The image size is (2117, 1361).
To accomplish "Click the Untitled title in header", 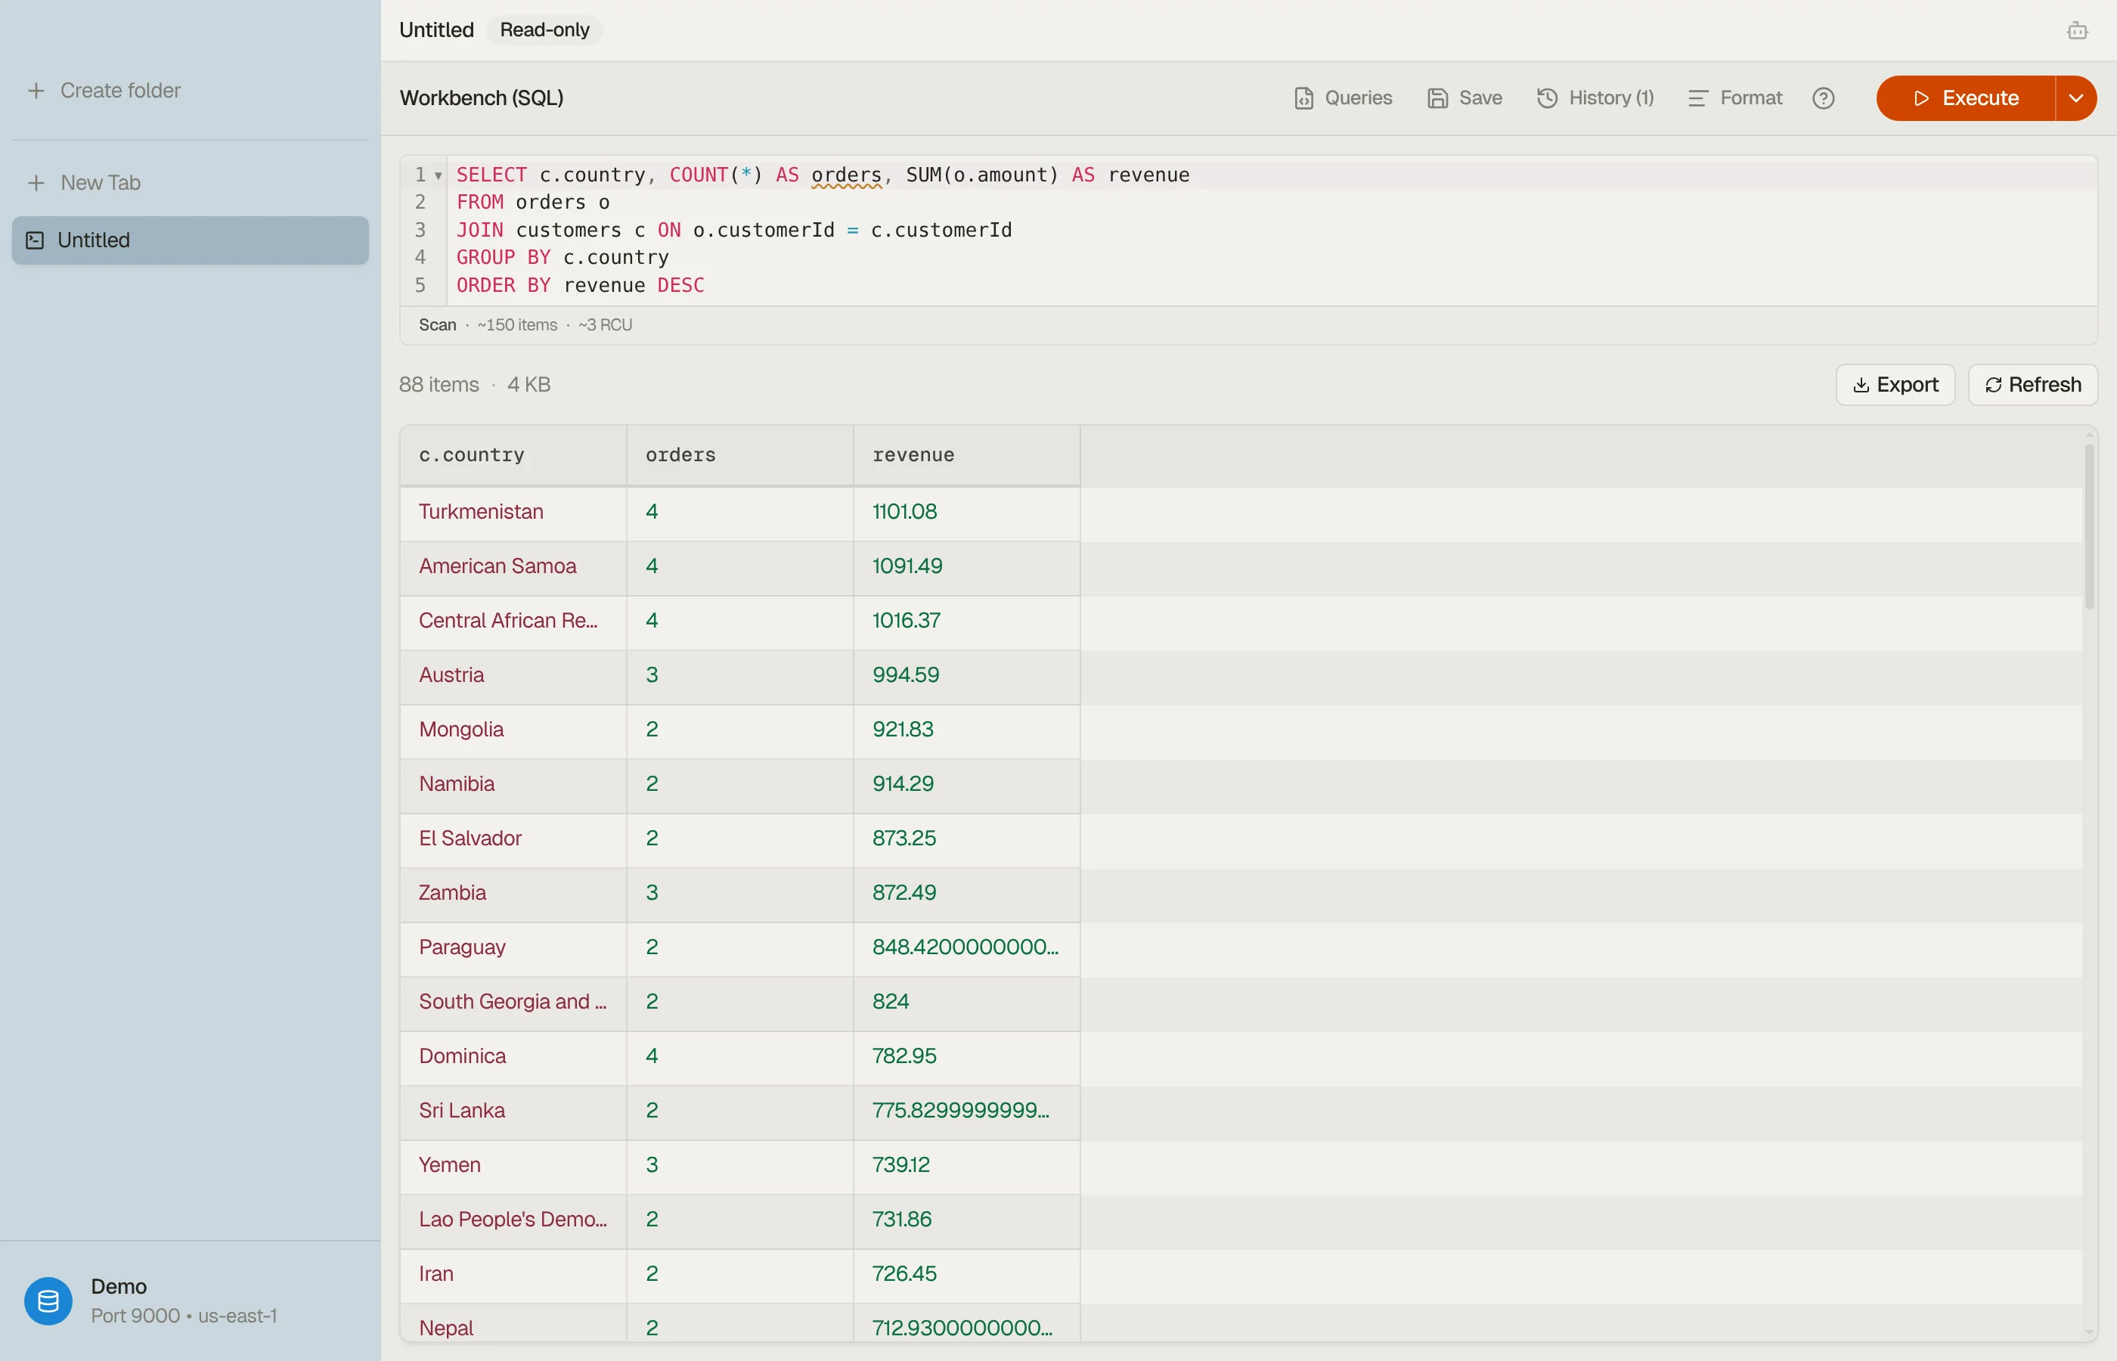I will click(436, 30).
